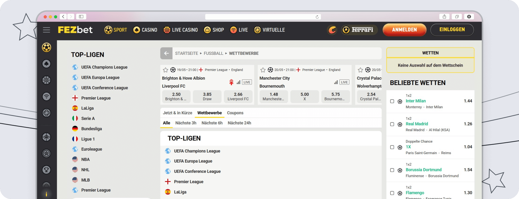This screenshot has width=519, height=199.
Task: Select the football icon in the left sidebar
Action: 47,47
